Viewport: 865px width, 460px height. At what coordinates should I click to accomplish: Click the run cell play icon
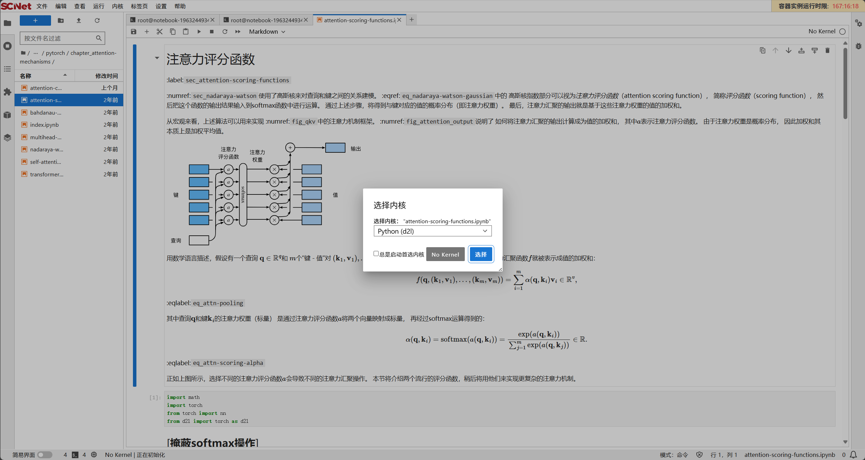tap(199, 32)
